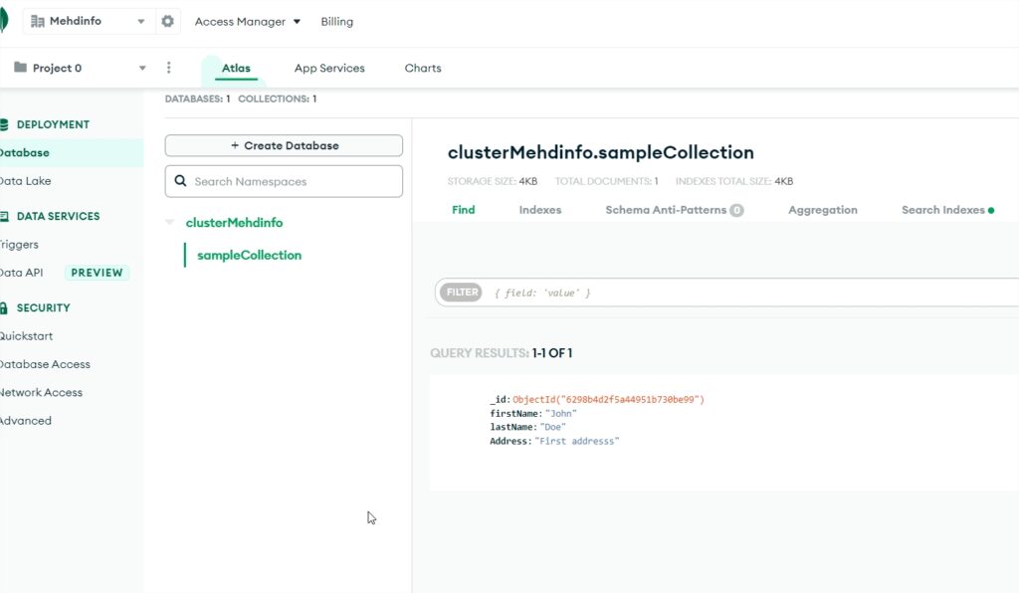Image resolution: width=1019 pixels, height=593 pixels.
Task: Click the INDEXES TOTAL SIZE: 4KB stat
Action: pos(734,181)
